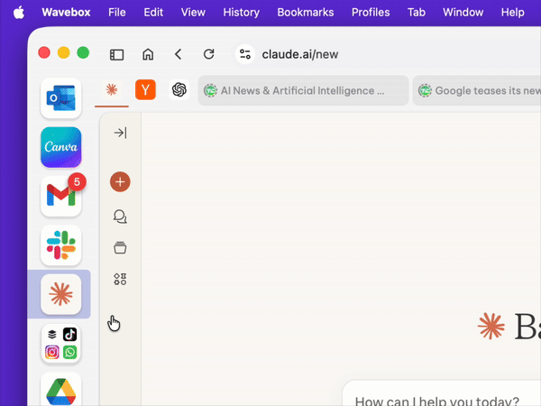This screenshot has width=541, height=406.
Task: Open the Claude chats icon
Action: [120, 217]
